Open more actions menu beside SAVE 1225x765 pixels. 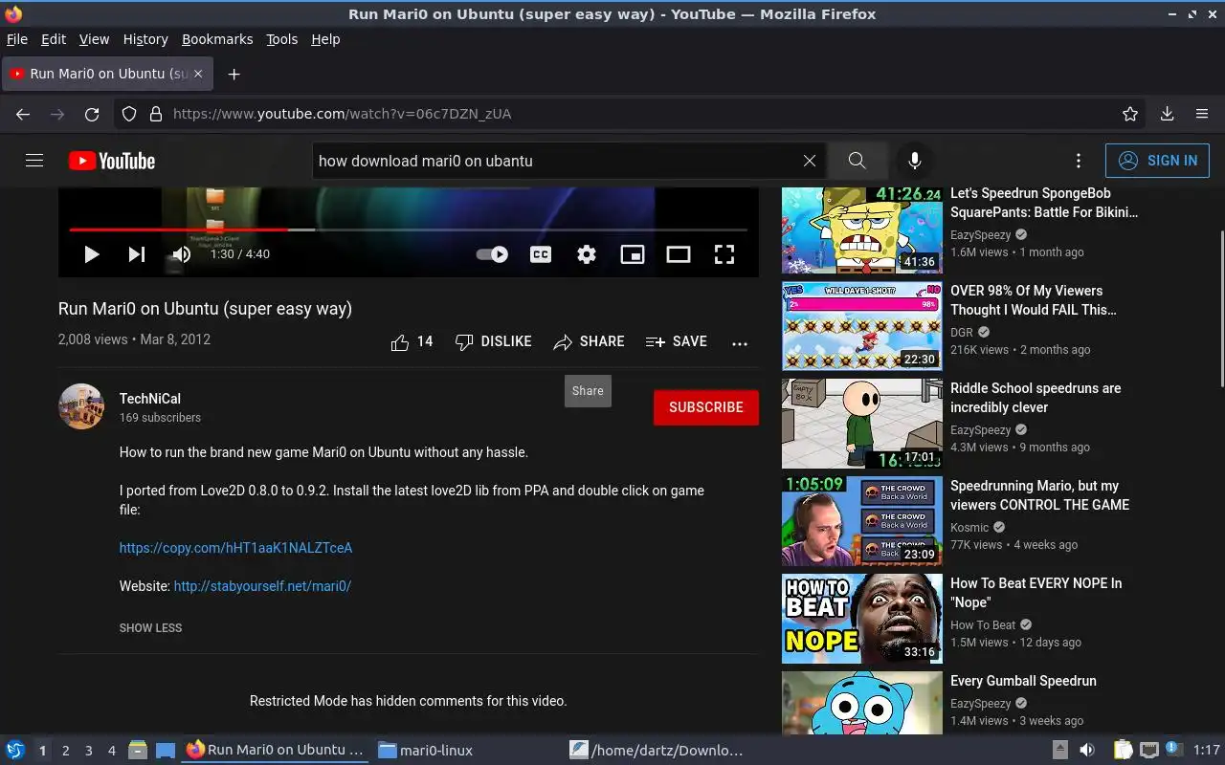click(x=740, y=343)
